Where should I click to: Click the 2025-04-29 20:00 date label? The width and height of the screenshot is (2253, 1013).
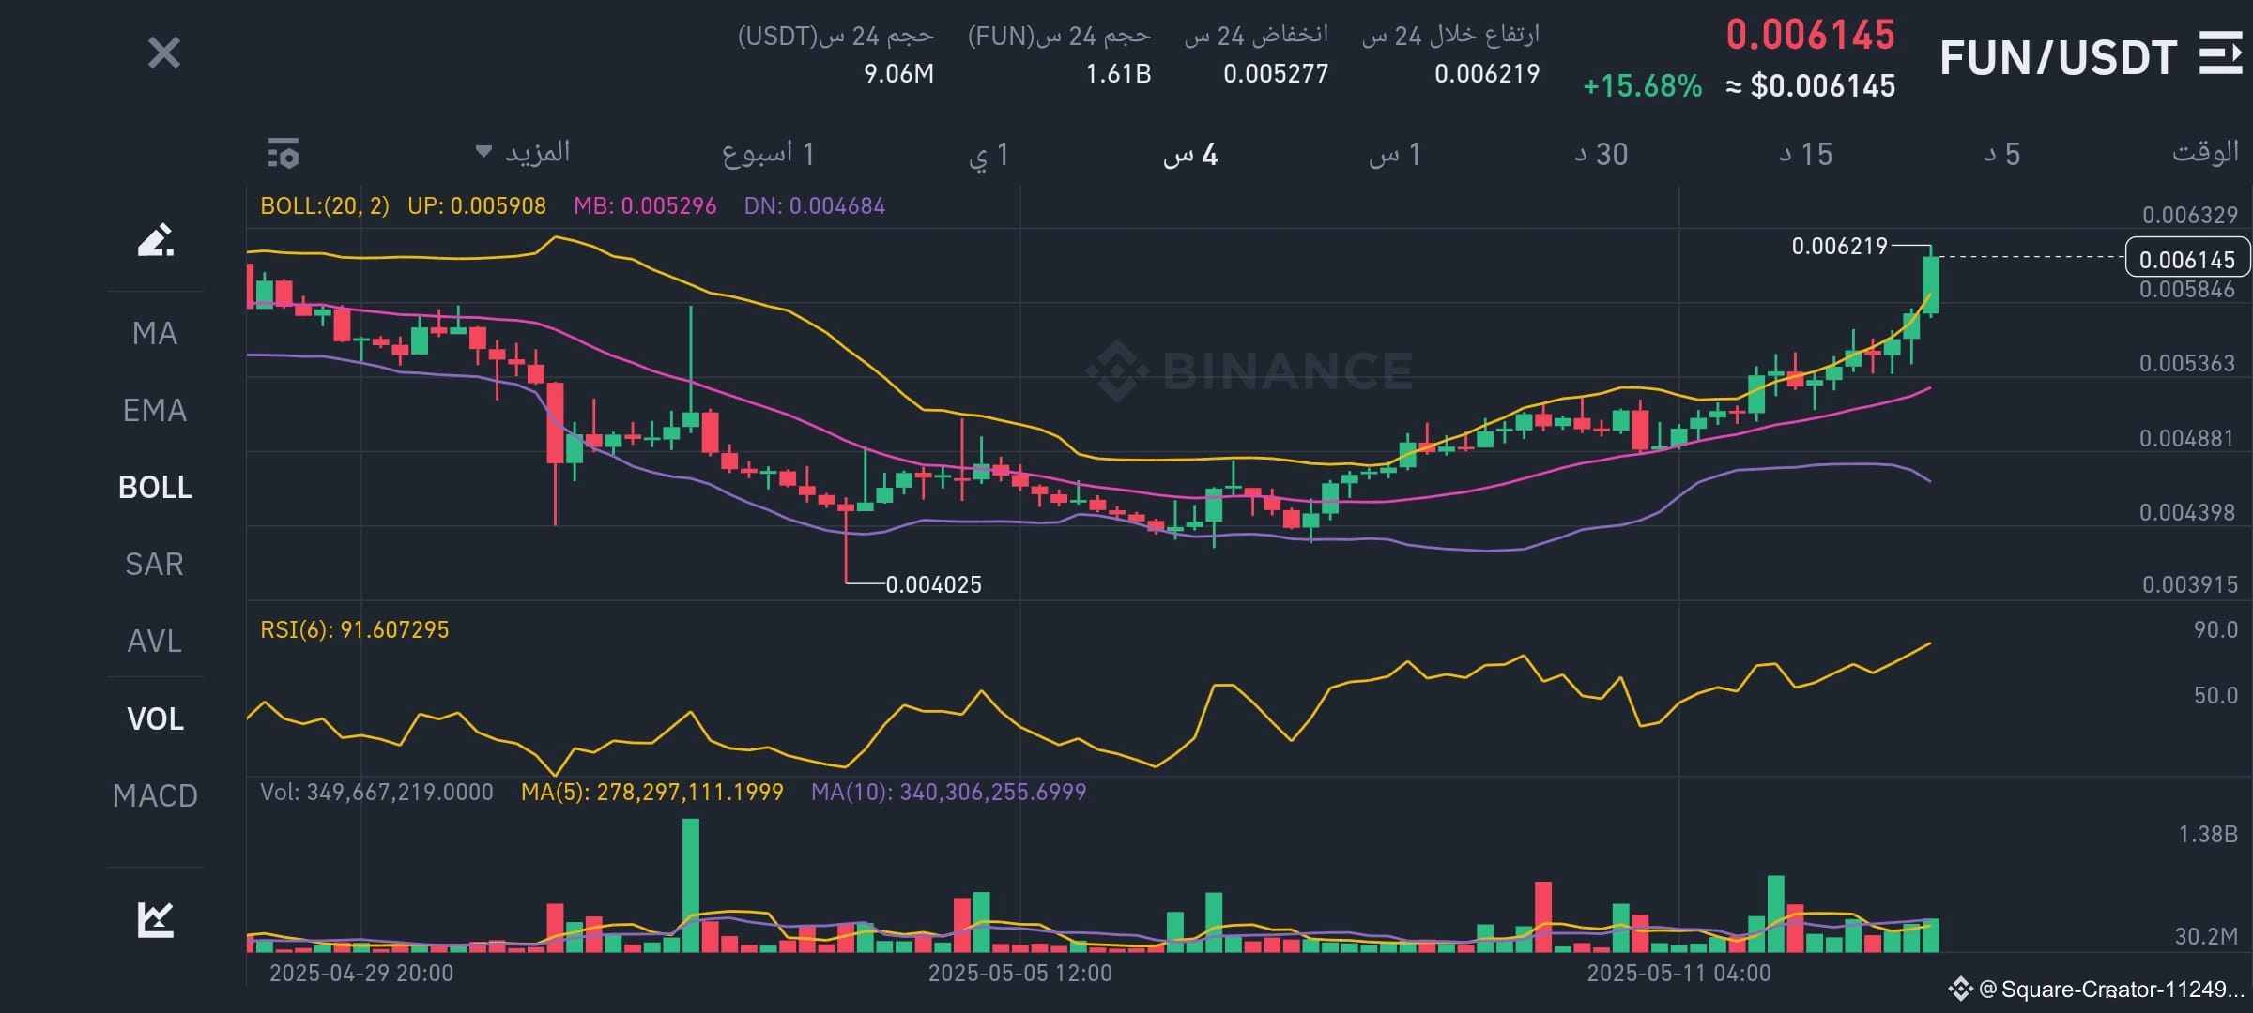click(361, 973)
